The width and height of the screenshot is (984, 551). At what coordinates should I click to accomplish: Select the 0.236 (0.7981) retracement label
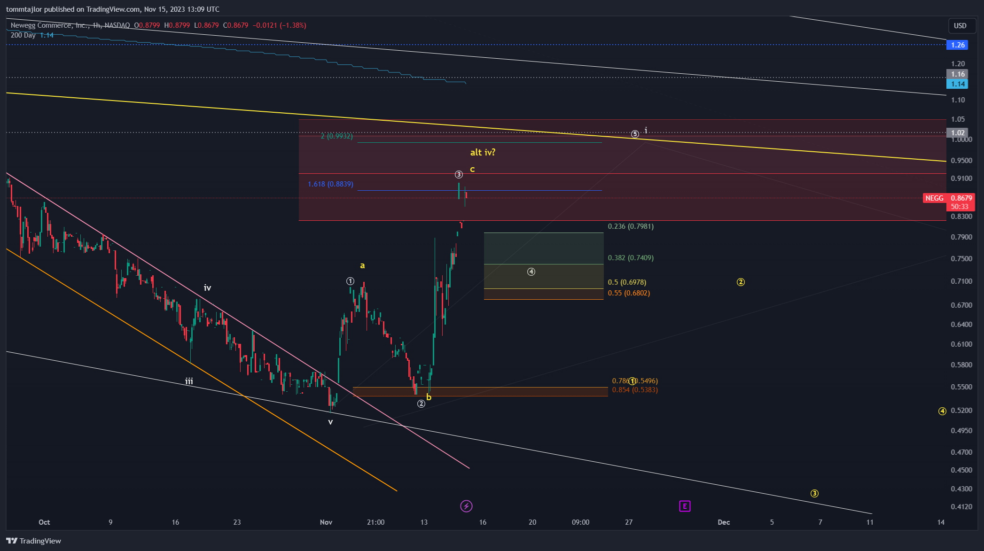tap(631, 226)
